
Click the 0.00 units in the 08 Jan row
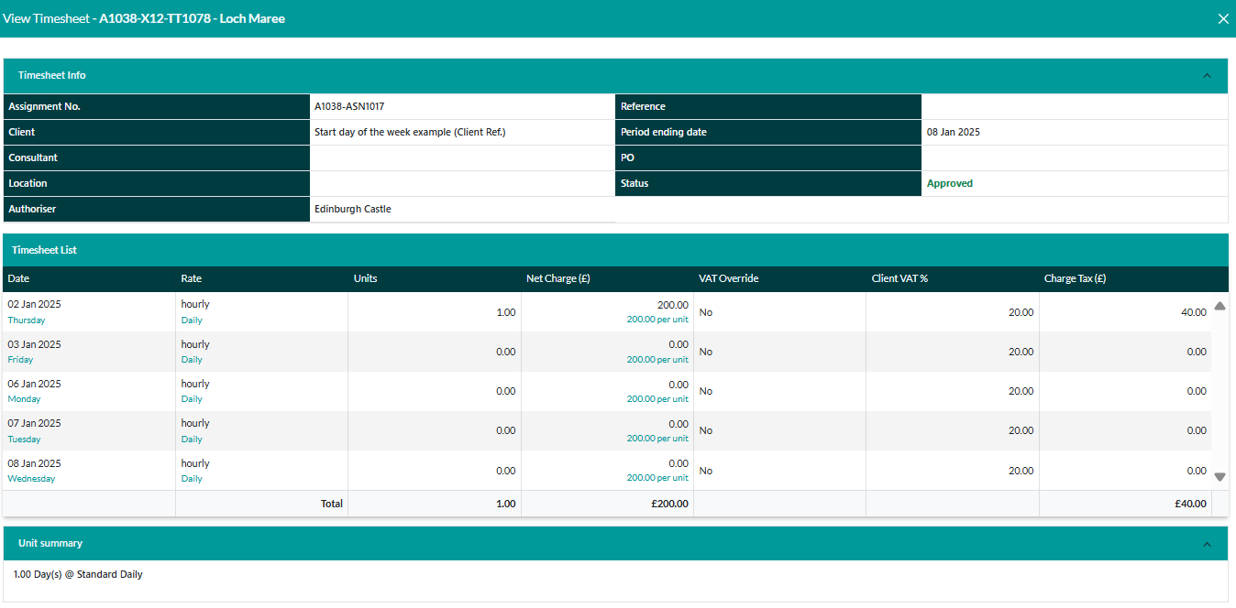(506, 471)
